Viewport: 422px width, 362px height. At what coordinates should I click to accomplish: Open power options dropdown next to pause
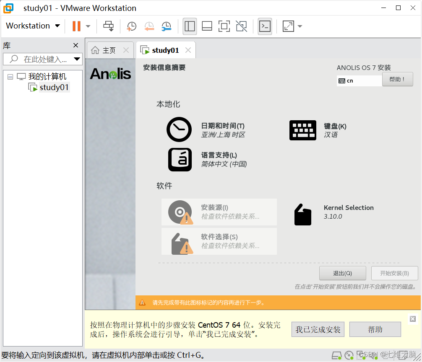(88, 26)
